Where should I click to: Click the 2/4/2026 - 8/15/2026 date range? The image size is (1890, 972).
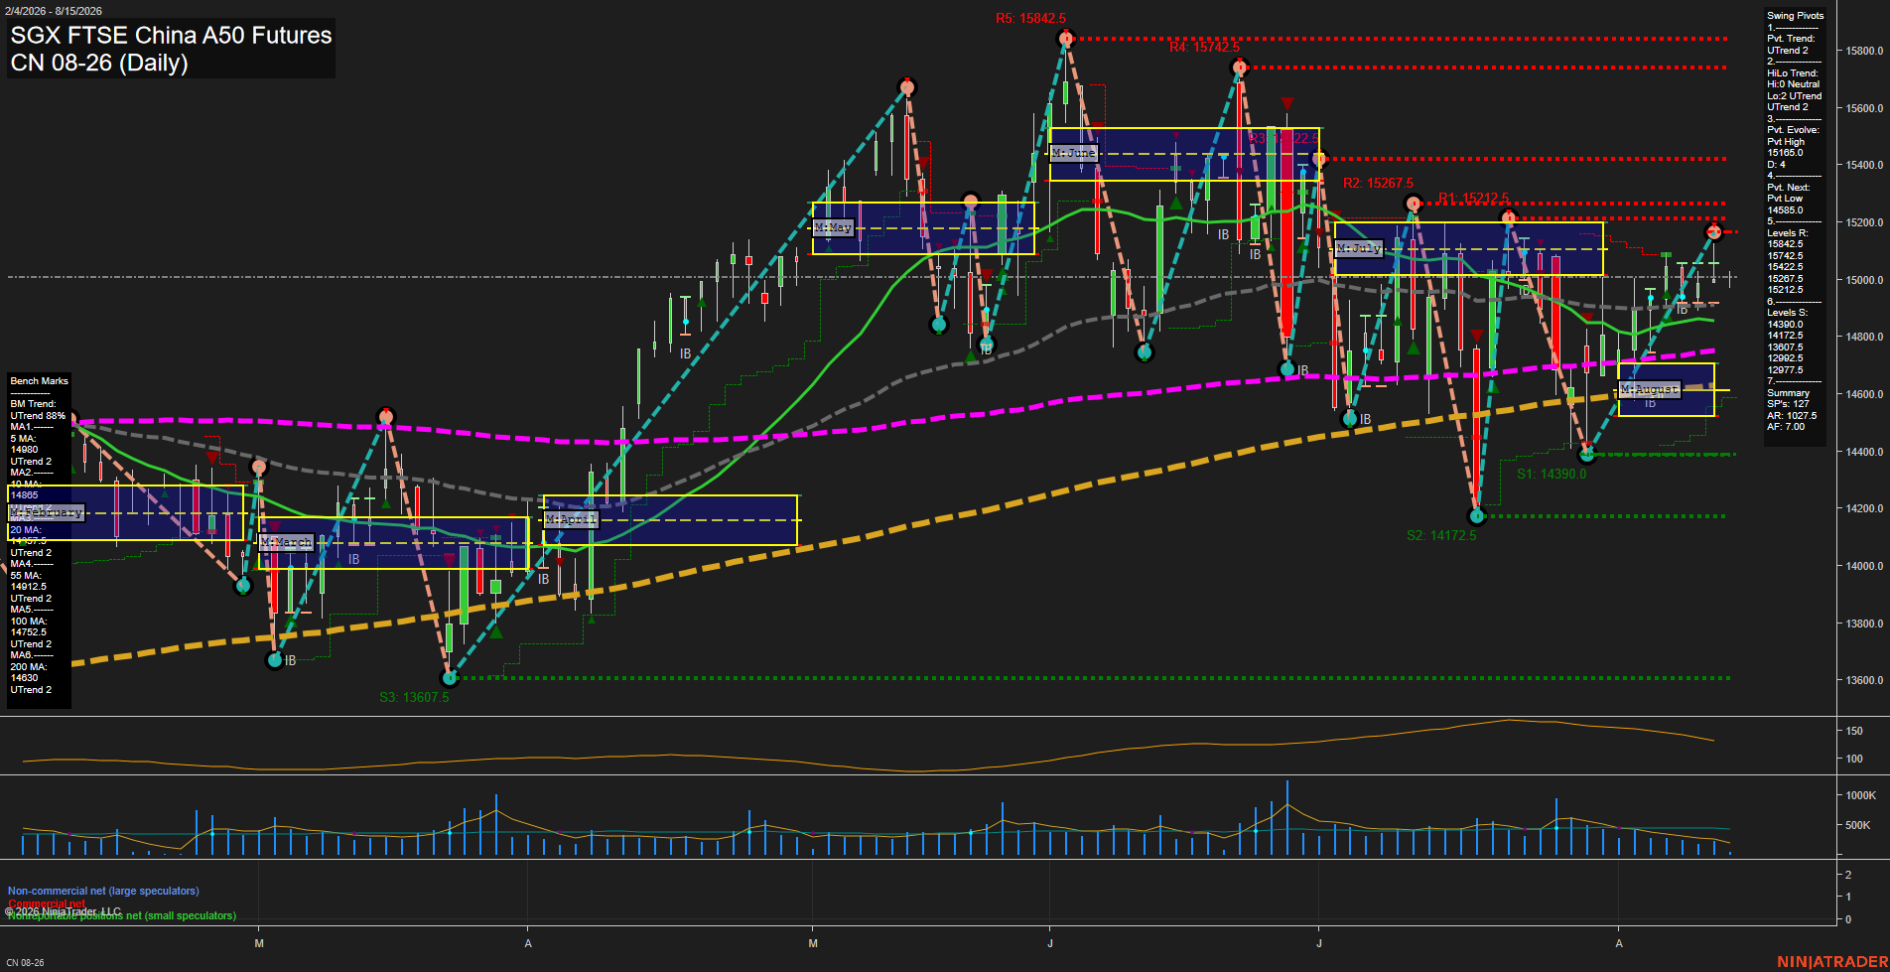[x=55, y=11]
